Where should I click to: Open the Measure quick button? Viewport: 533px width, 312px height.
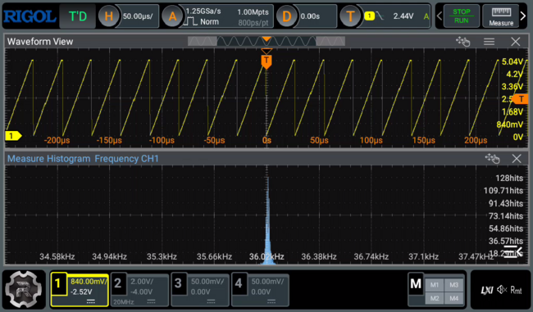[x=501, y=16]
